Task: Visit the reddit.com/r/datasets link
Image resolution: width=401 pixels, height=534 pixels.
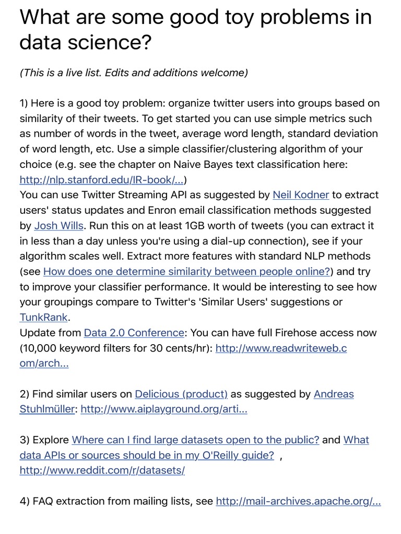Action: [x=102, y=470]
